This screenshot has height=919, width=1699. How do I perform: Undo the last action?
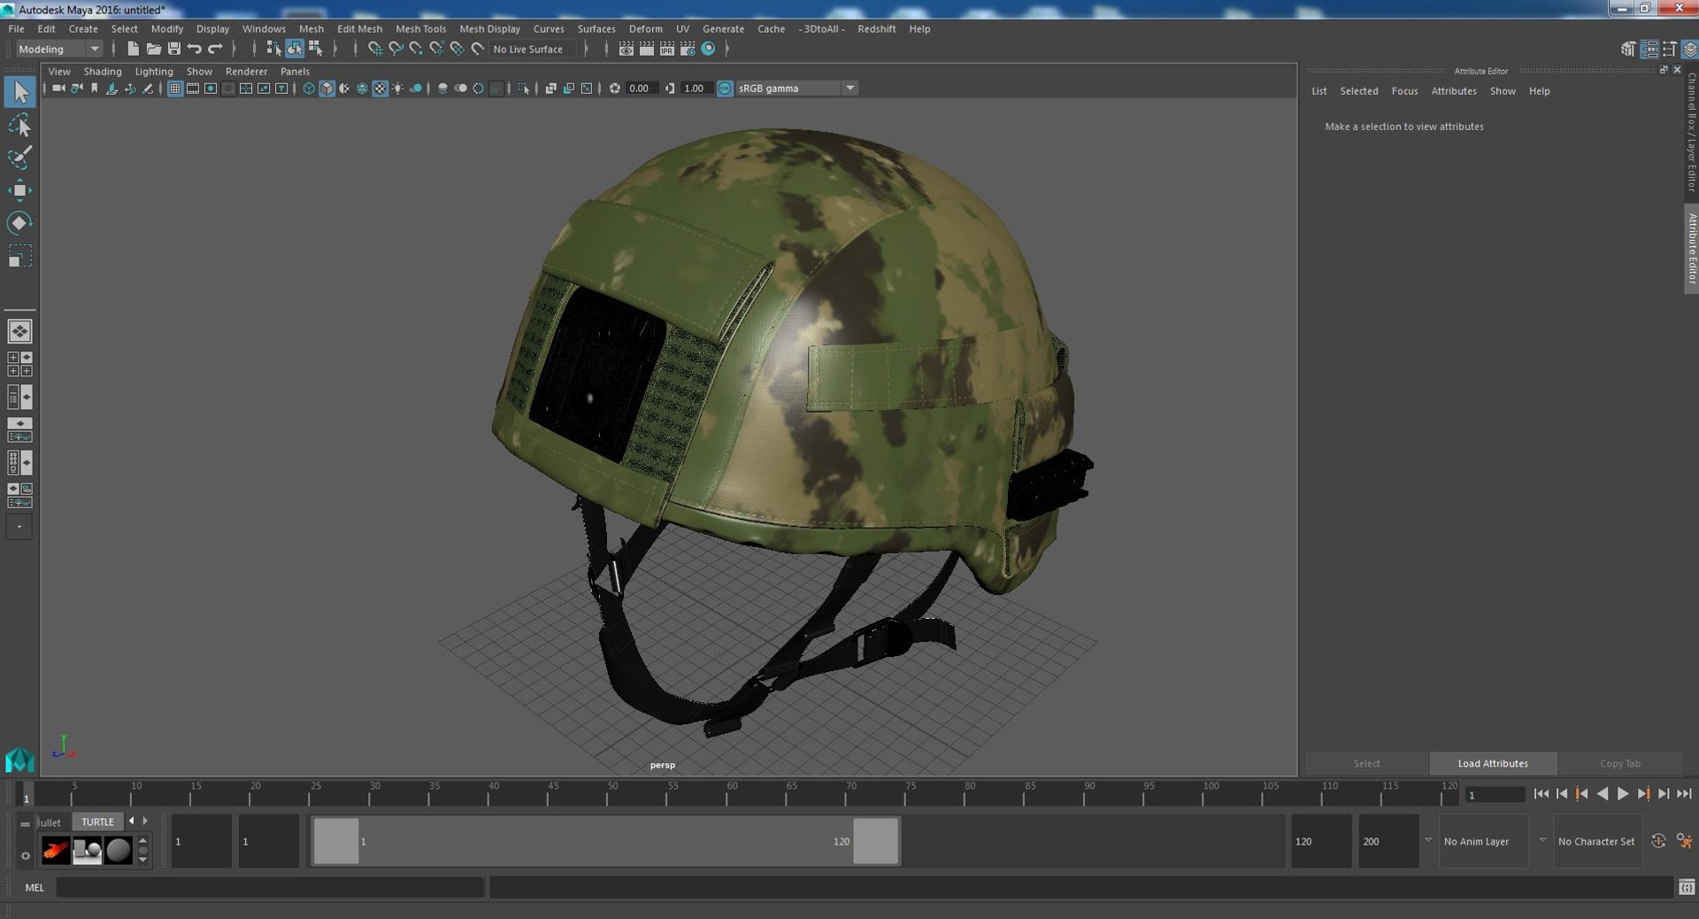click(194, 49)
